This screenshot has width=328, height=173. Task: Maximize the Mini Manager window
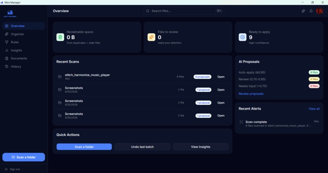(x=313, y=2)
